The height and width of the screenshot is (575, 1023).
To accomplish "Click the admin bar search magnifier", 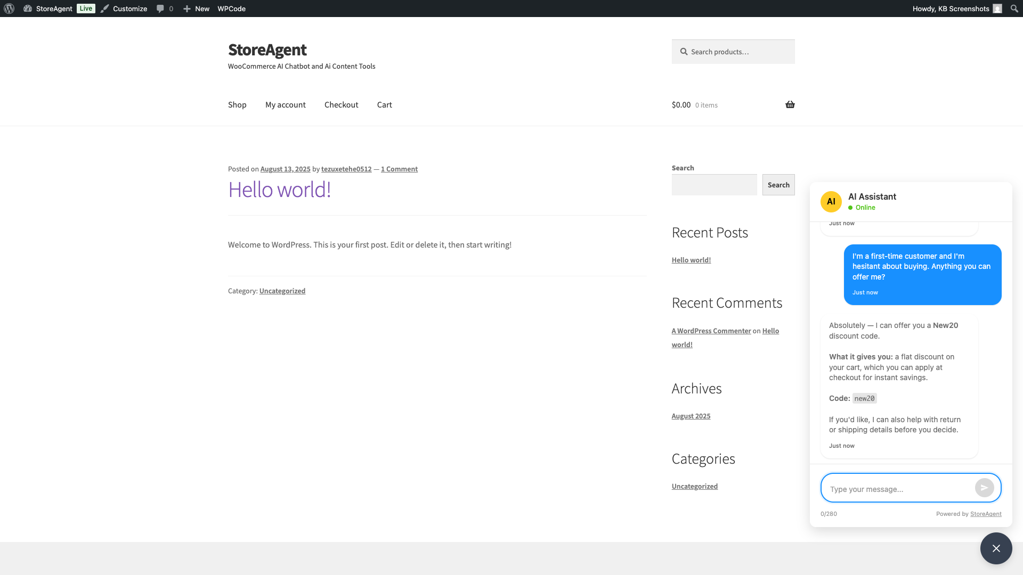I will point(1014,9).
